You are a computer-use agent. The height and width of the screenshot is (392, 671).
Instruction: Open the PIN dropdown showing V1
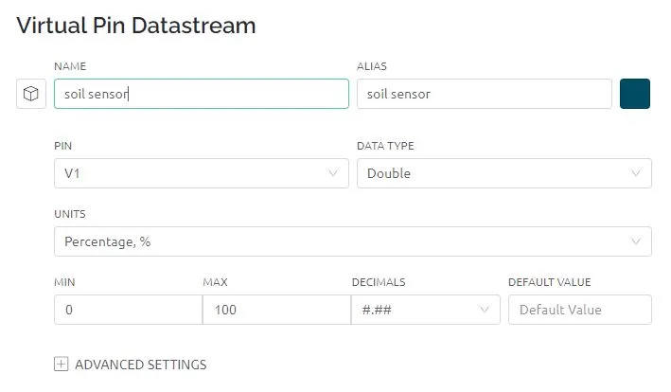coord(202,173)
